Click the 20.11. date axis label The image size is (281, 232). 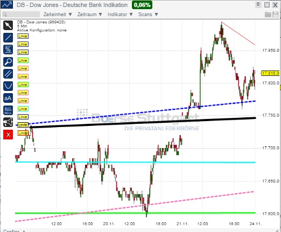109,224
